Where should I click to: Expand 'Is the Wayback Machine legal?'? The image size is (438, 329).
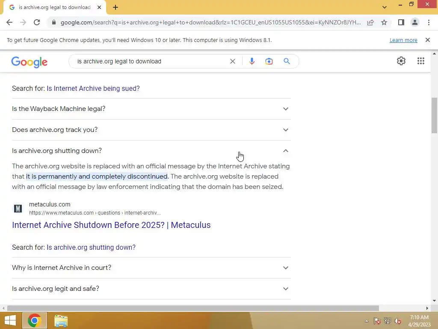tap(151, 109)
